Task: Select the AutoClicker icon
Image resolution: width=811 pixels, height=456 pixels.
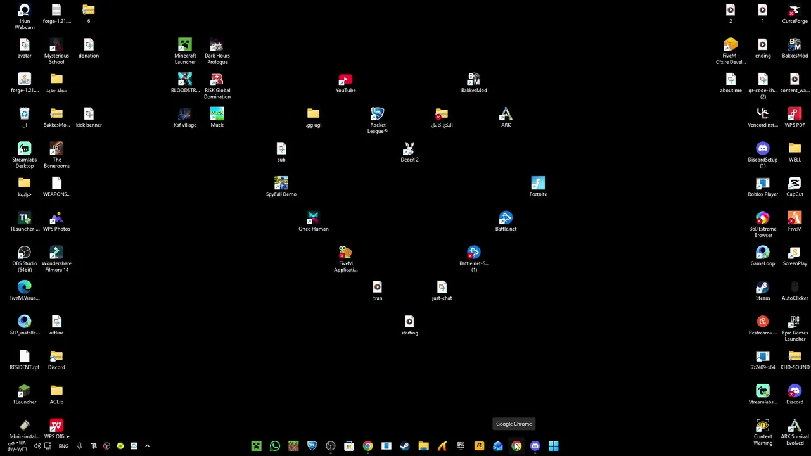Action: click(795, 291)
